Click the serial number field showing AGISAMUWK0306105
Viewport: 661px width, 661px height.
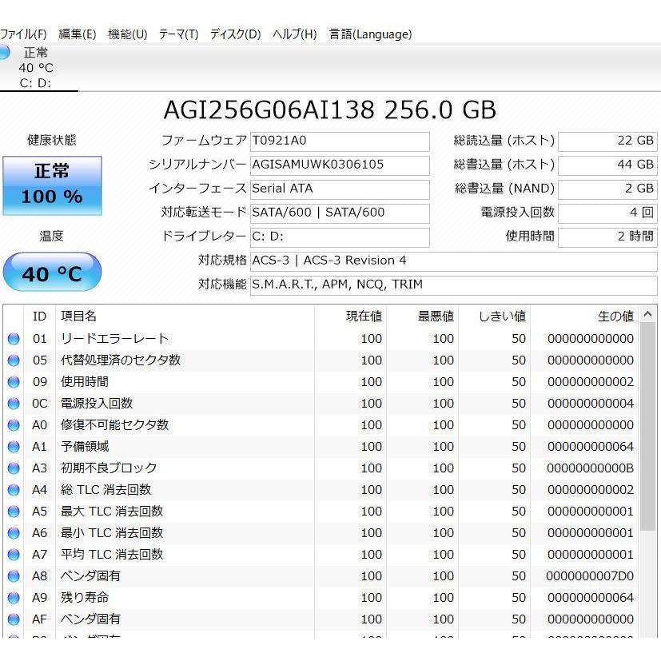[x=340, y=165]
